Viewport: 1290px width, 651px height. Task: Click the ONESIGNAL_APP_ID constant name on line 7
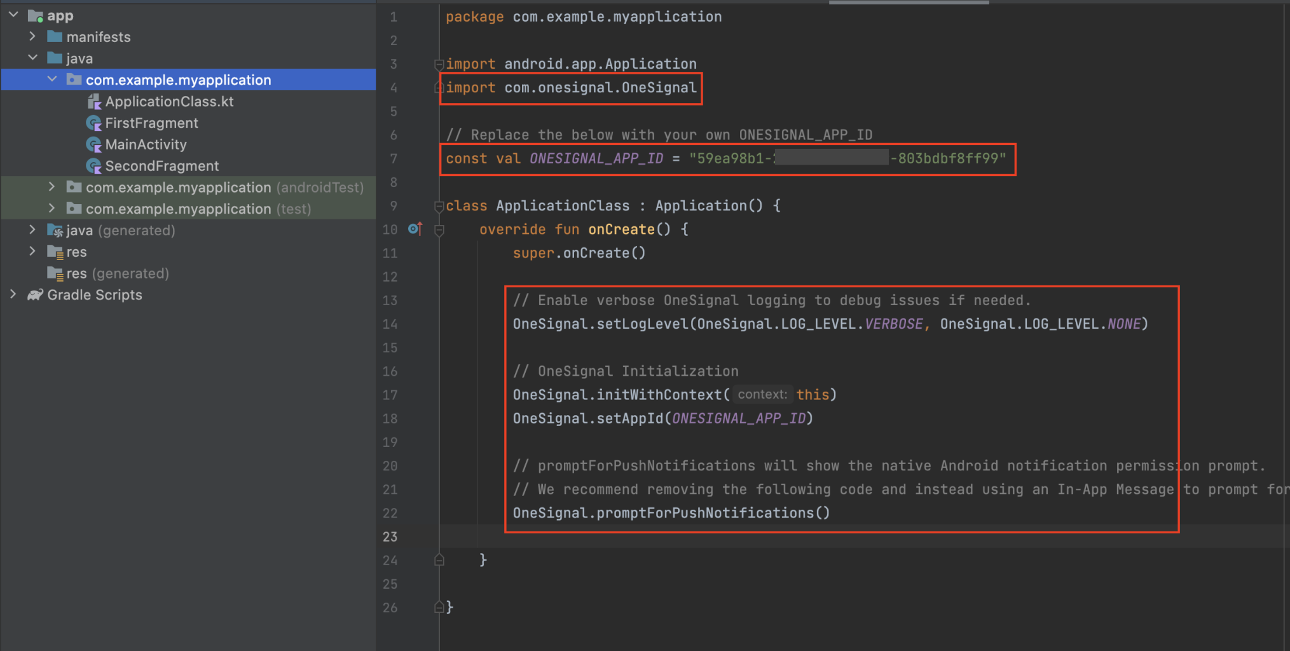pos(596,158)
